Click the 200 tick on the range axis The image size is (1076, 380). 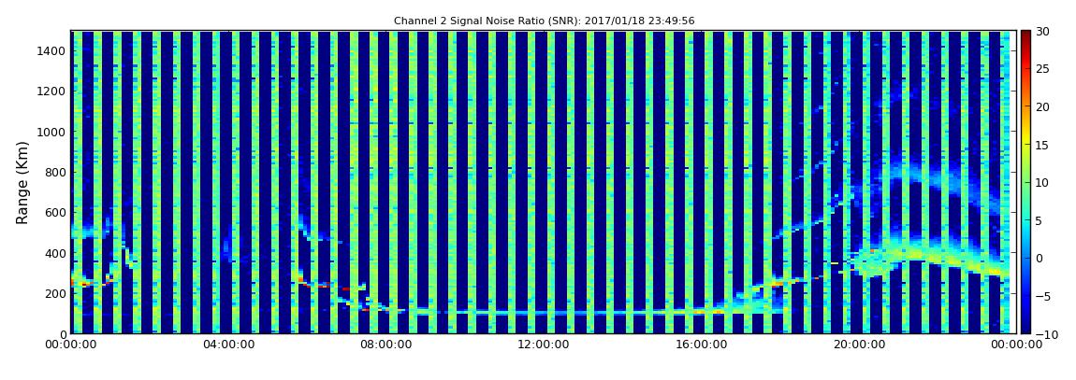(55, 294)
